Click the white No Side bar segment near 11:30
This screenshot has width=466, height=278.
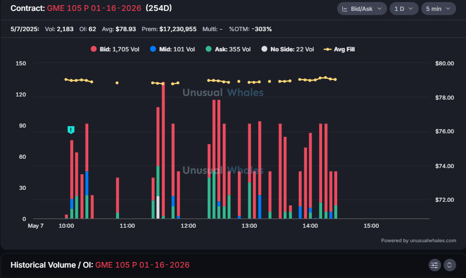point(158,207)
